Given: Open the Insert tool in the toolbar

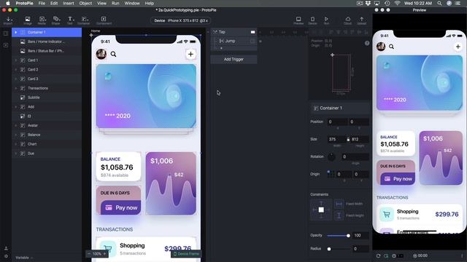Looking at the screenshot, I should (x=8, y=20).
